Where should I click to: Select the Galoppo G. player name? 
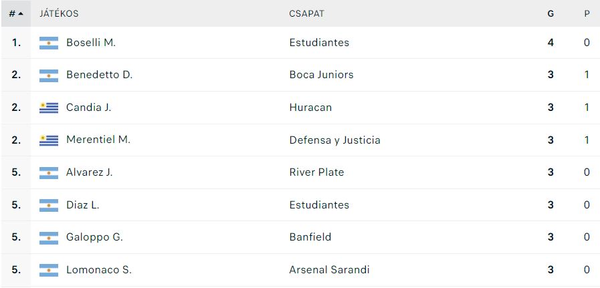(x=94, y=237)
